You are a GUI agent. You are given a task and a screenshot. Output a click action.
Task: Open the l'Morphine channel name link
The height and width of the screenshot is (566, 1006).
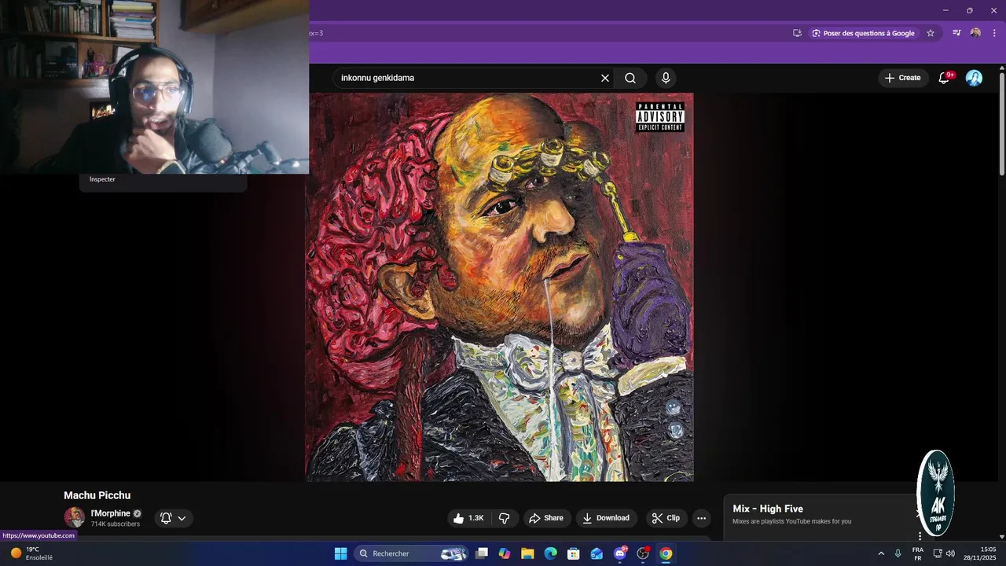coord(111,513)
